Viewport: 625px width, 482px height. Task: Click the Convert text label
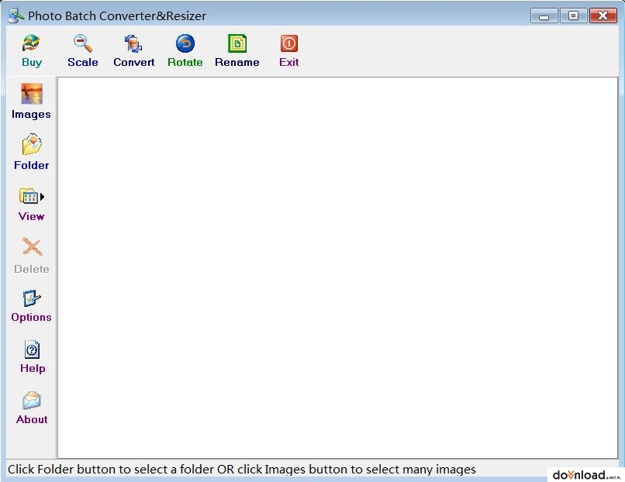pyautogui.click(x=134, y=62)
